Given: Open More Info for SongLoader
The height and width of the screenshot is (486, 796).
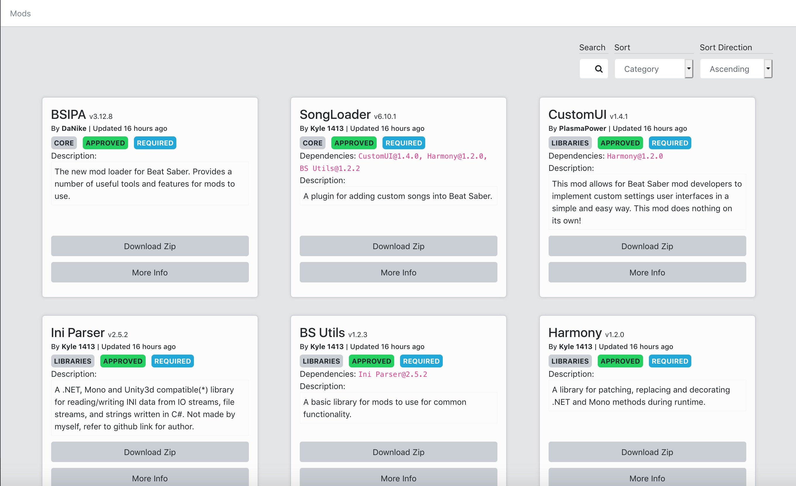Looking at the screenshot, I should (x=398, y=272).
